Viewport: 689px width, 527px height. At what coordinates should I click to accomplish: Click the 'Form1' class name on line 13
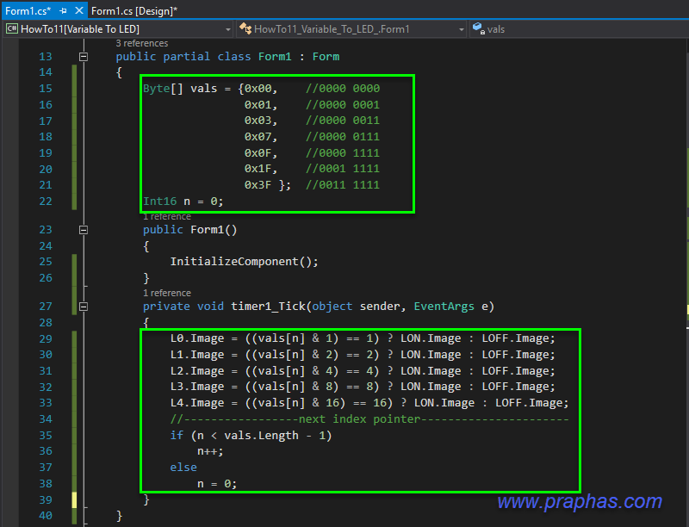tap(275, 57)
